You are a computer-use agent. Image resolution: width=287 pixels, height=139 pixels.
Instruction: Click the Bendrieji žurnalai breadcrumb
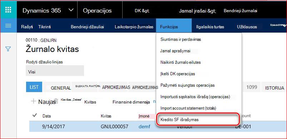(x=240, y=11)
